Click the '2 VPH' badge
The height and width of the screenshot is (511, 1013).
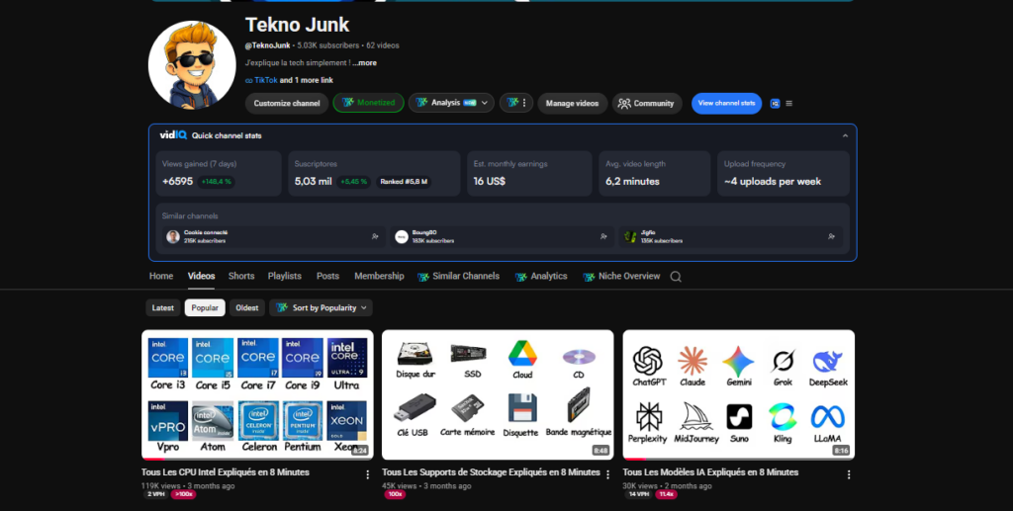155,494
